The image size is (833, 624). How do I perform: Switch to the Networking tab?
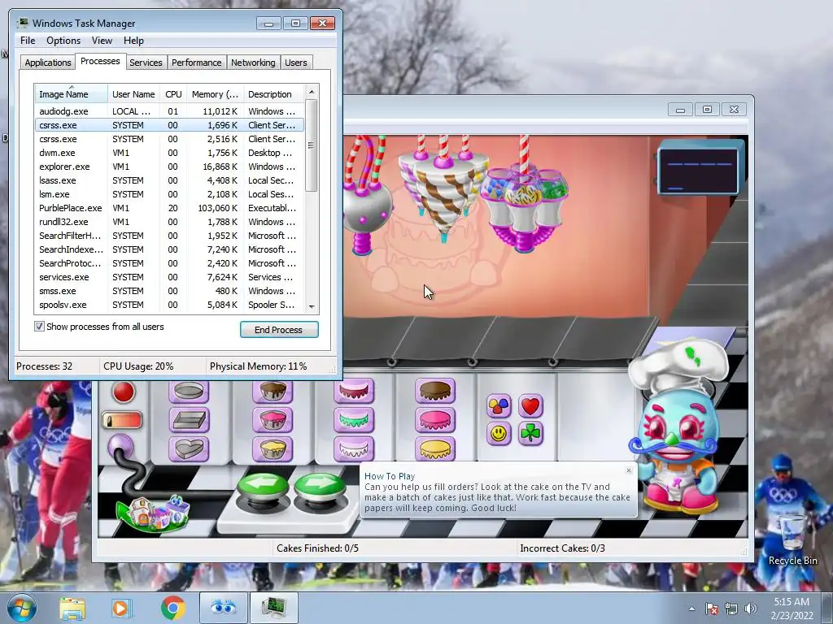[253, 62]
